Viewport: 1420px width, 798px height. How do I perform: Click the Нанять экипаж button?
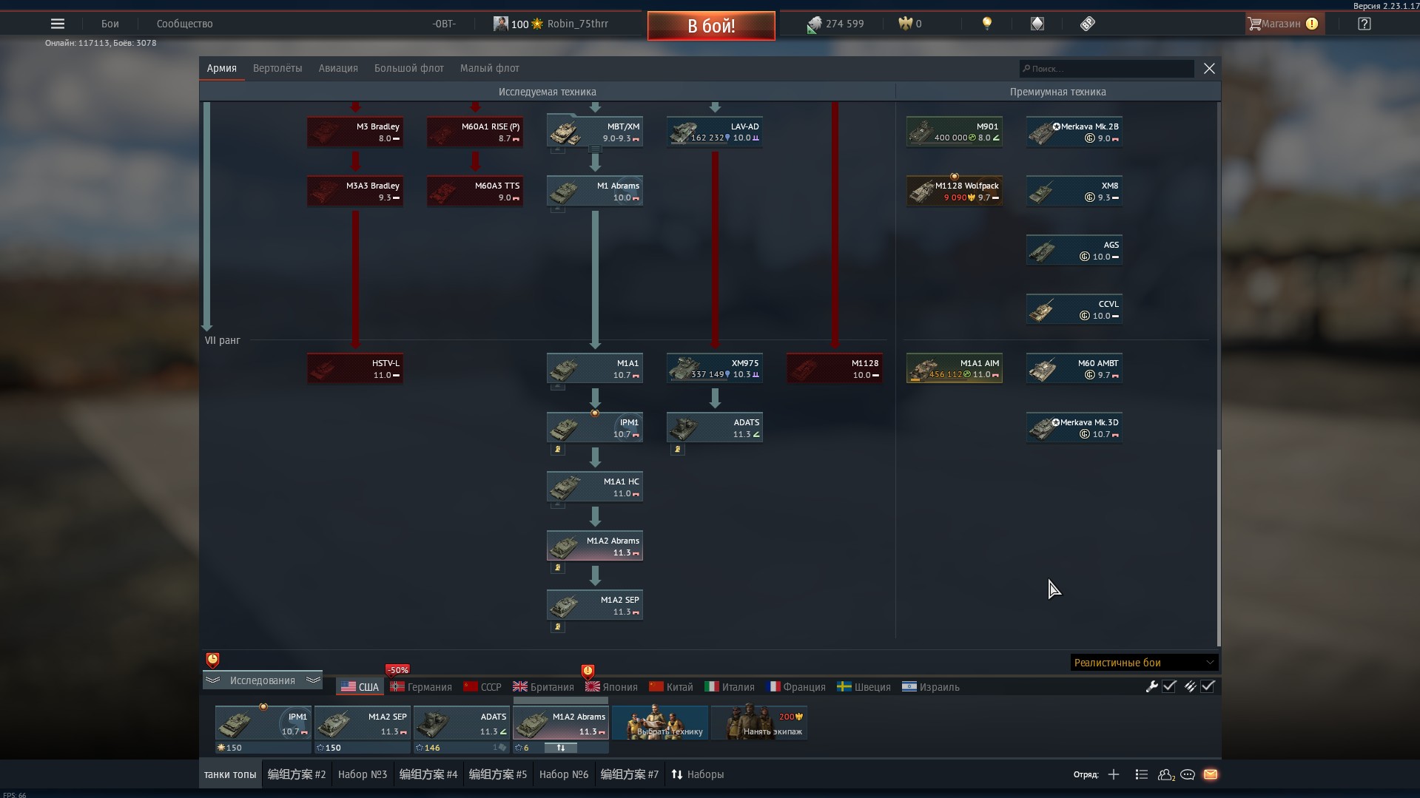[758, 723]
